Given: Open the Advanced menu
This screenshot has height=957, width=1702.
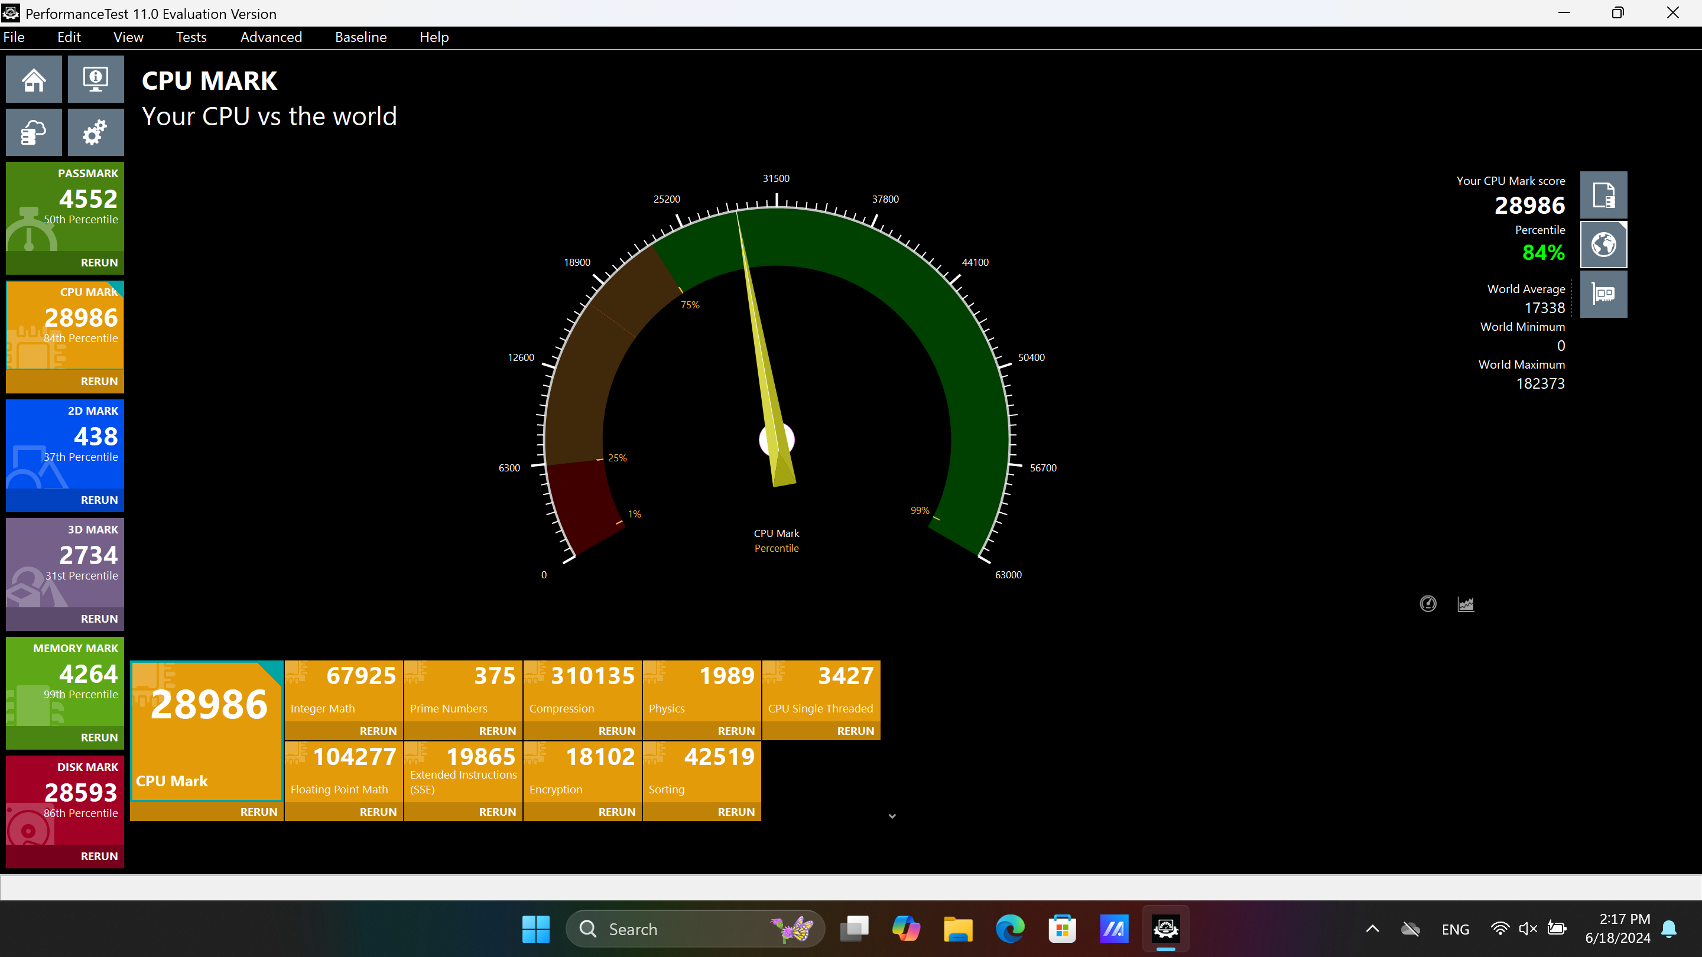Looking at the screenshot, I should [271, 37].
